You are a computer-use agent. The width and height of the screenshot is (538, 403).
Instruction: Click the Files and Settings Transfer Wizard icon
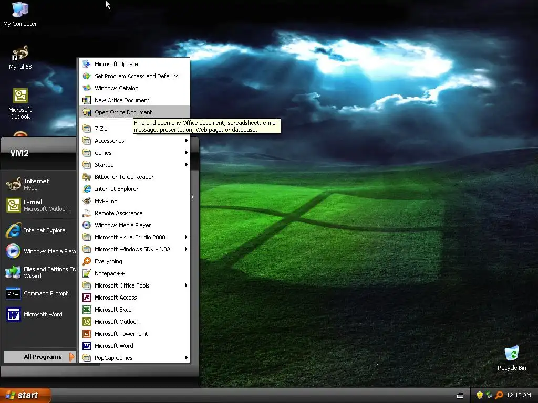(x=13, y=272)
